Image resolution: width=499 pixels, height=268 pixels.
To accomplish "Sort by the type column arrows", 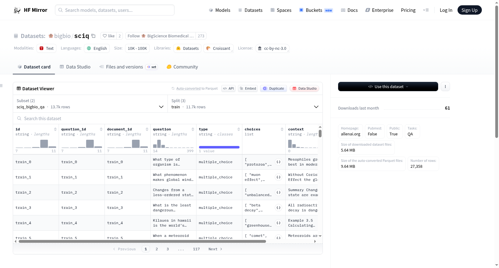I will 239,129.
